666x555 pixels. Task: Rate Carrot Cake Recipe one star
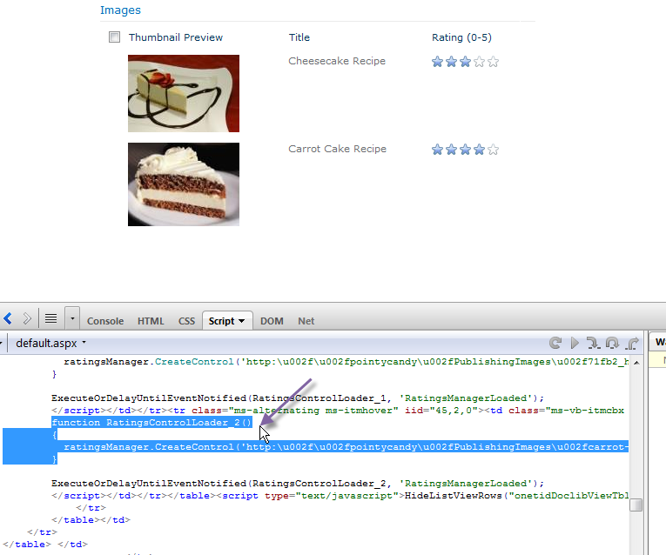(x=437, y=150)
